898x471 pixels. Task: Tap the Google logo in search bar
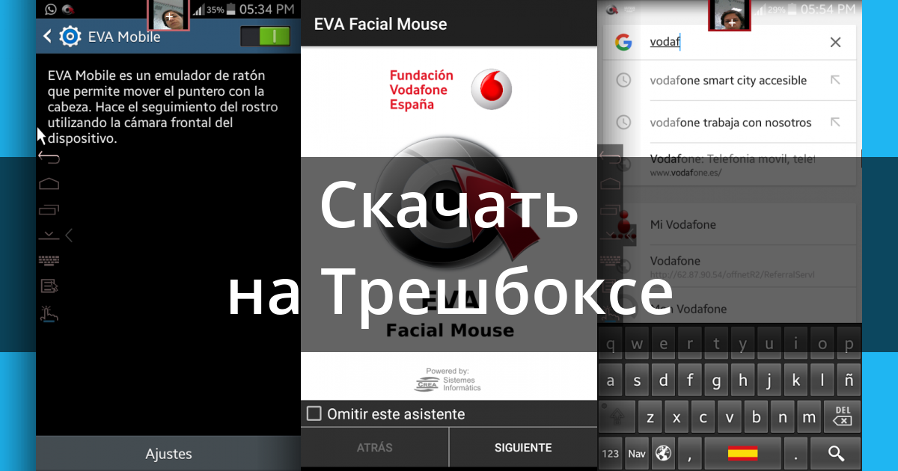click(x=623, y=42)
